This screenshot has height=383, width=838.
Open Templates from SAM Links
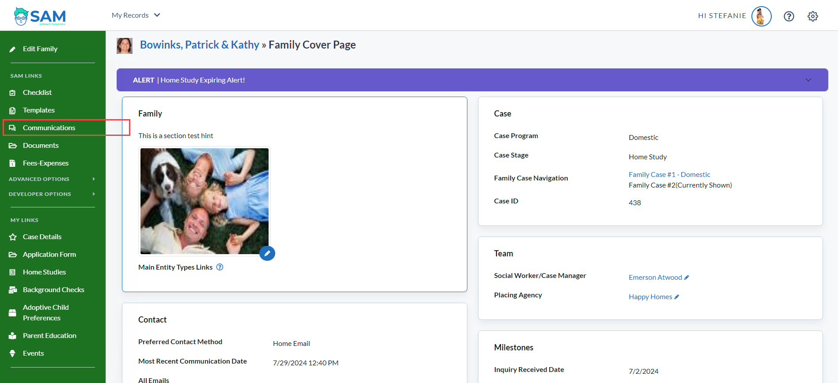point(39,110)
